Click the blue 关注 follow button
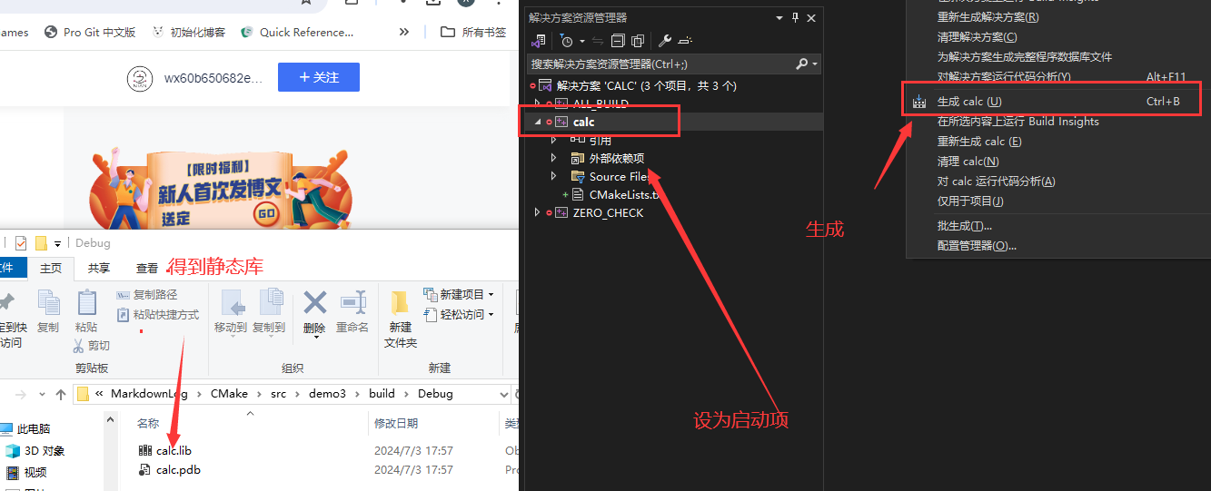Viewport: 1211px width, 491px height. [318, 77]
